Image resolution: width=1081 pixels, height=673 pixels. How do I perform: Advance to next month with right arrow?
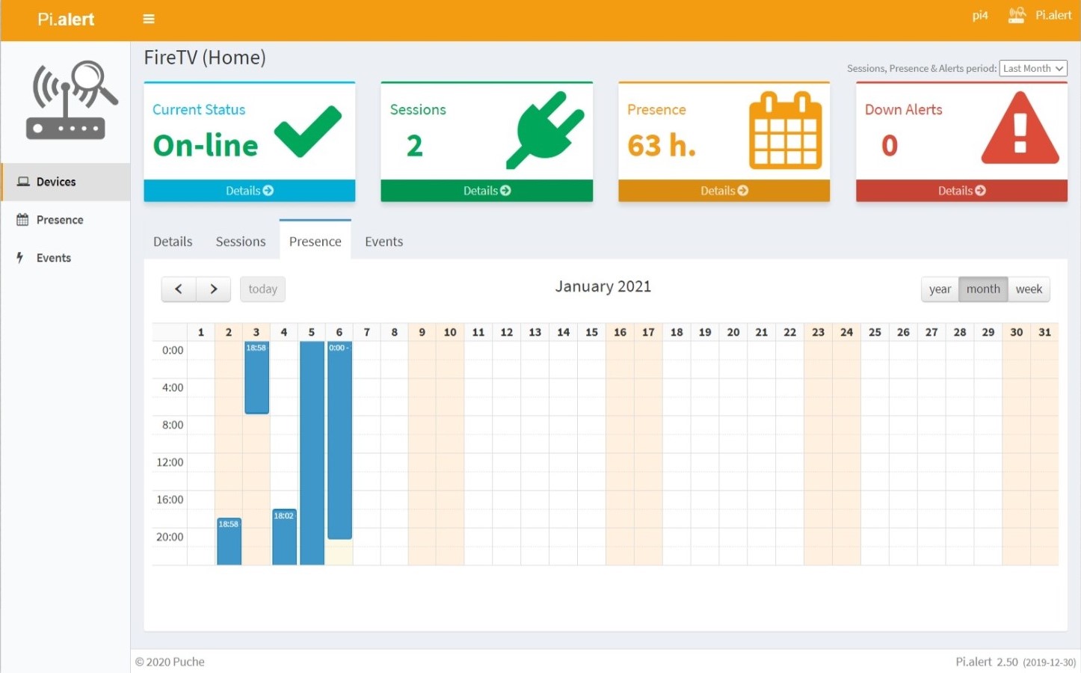coord(214,289)
